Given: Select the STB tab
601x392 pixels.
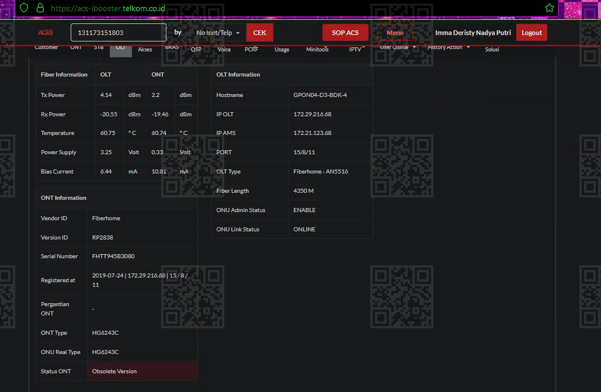Looking at the screenshot, I should (x=99, y=48).
